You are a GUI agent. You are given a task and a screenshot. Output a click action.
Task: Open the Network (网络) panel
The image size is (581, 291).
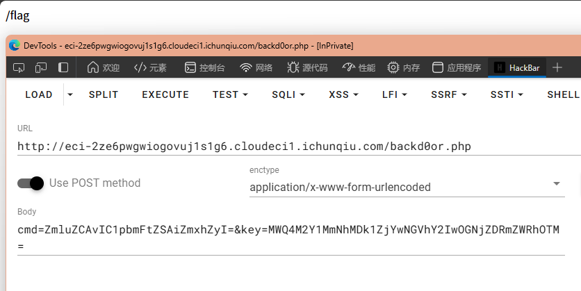point(256,67)
